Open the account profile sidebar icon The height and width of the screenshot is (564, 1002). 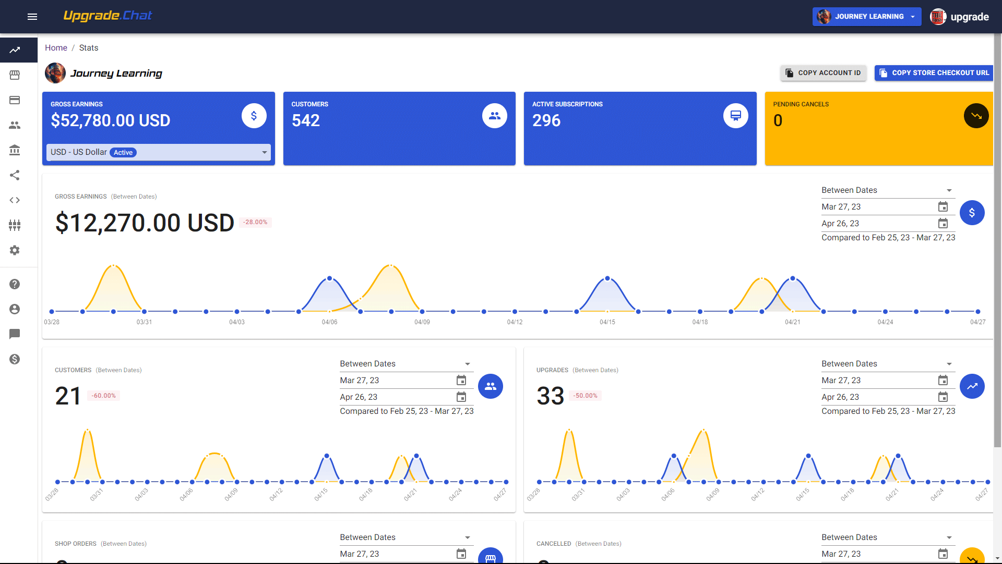pyautogui.click(x=15, y=309)
